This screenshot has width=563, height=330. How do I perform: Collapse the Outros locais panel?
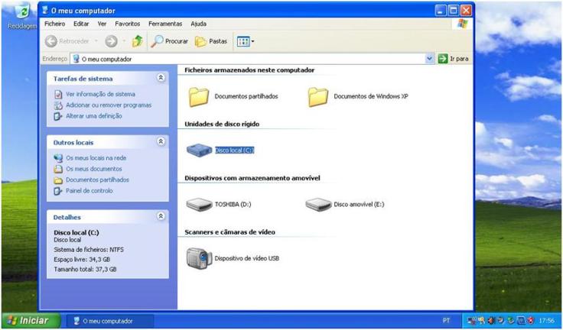click(x=161, y=142)
